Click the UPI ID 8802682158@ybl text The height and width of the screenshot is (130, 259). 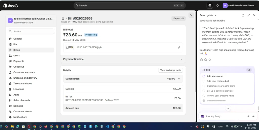coord(89,47)
